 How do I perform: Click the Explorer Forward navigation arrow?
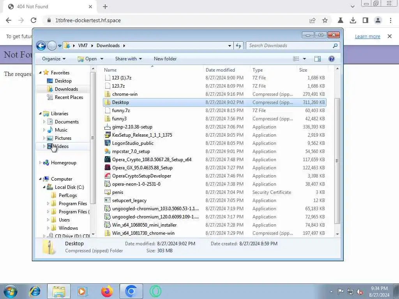point(52,46)
